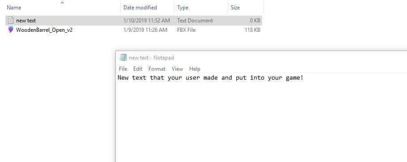Click the 1/9/2019 11:26 AM date cell
Viewport: 407px width, 162px height.
(x=145, y=30)
